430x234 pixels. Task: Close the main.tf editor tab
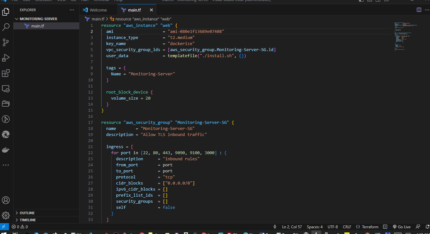click(x=151, y=10)
